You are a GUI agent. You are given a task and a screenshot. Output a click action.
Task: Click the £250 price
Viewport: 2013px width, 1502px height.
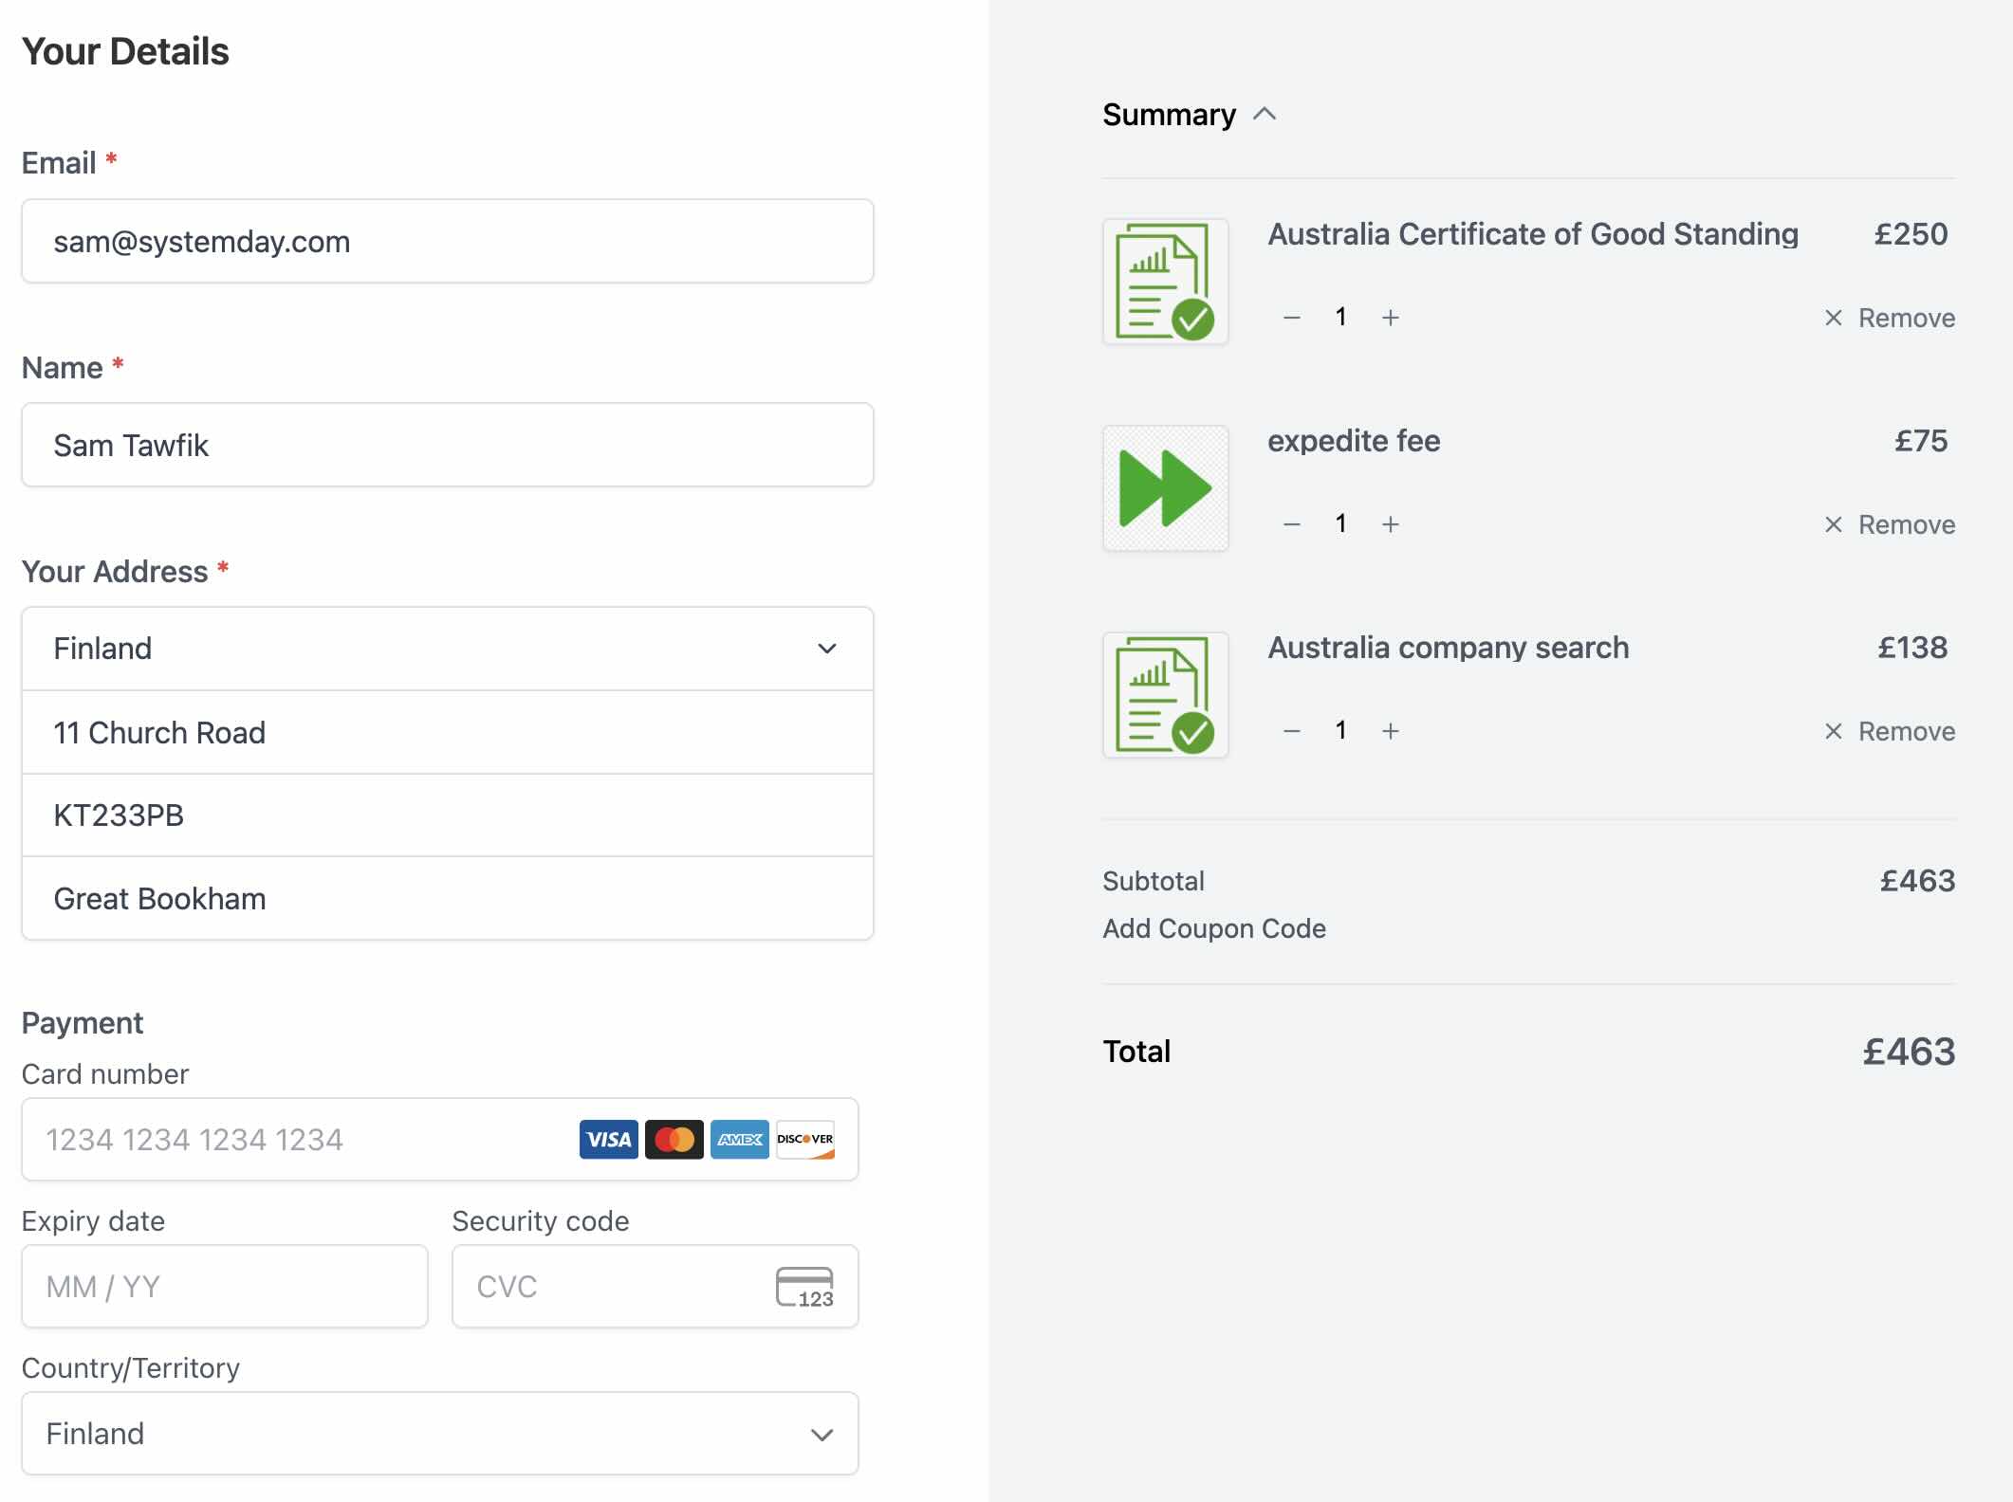pos(1911,234)
